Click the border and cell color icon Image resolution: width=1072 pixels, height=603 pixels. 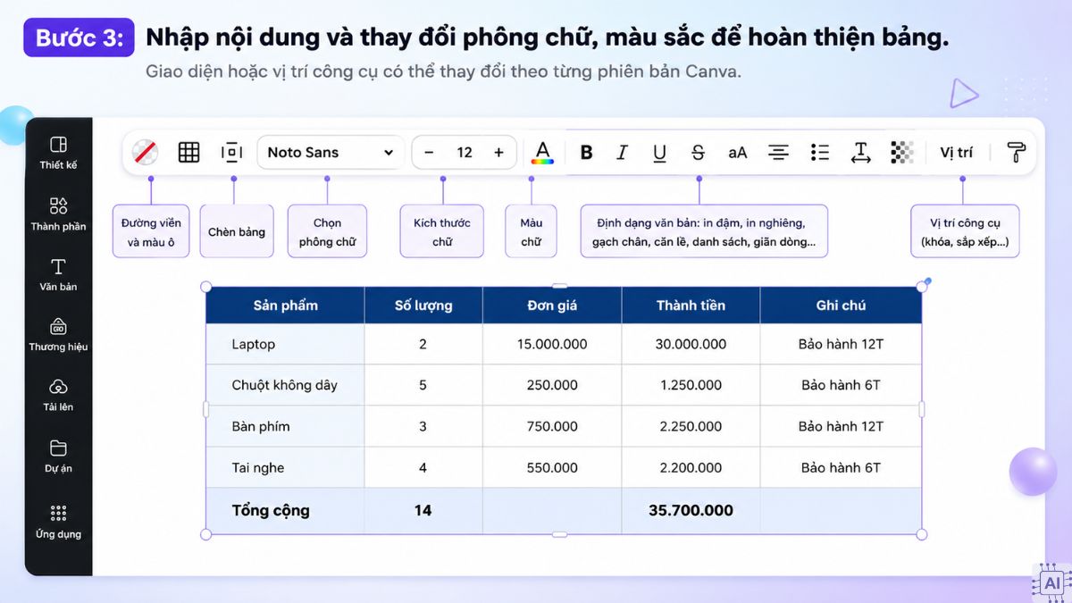point(145,153)
